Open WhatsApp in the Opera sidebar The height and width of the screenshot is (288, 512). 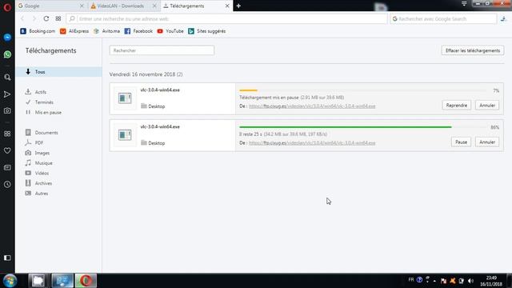click(x=7, y=54)
